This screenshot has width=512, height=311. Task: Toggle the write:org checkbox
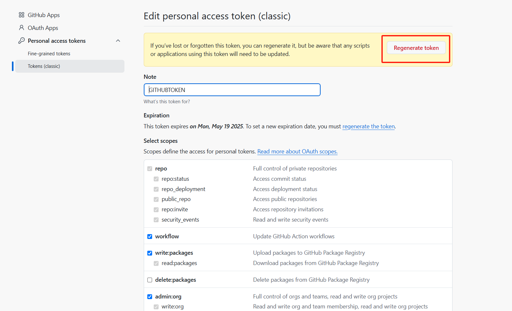156,307
